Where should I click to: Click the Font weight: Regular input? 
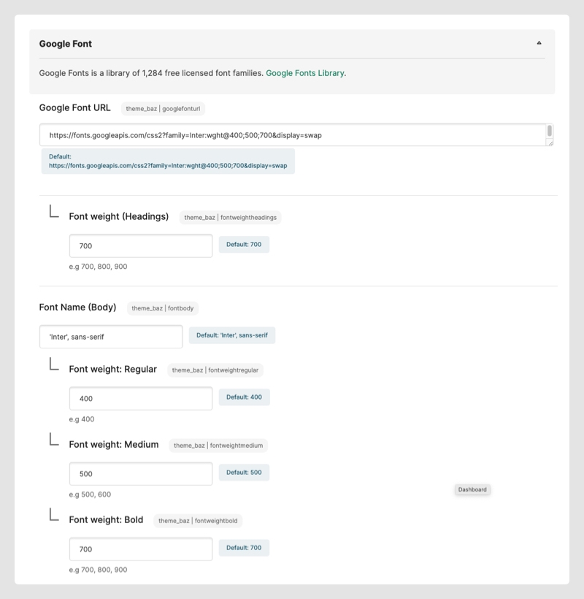[x=141, y=399]
